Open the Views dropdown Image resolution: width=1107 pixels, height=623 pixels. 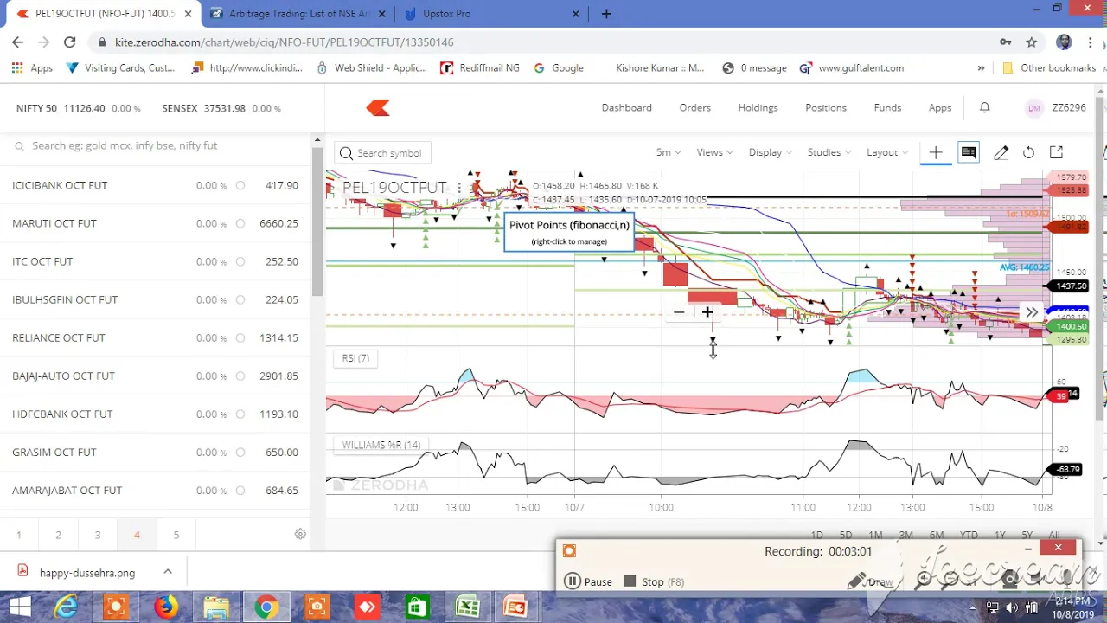point(714,152)
